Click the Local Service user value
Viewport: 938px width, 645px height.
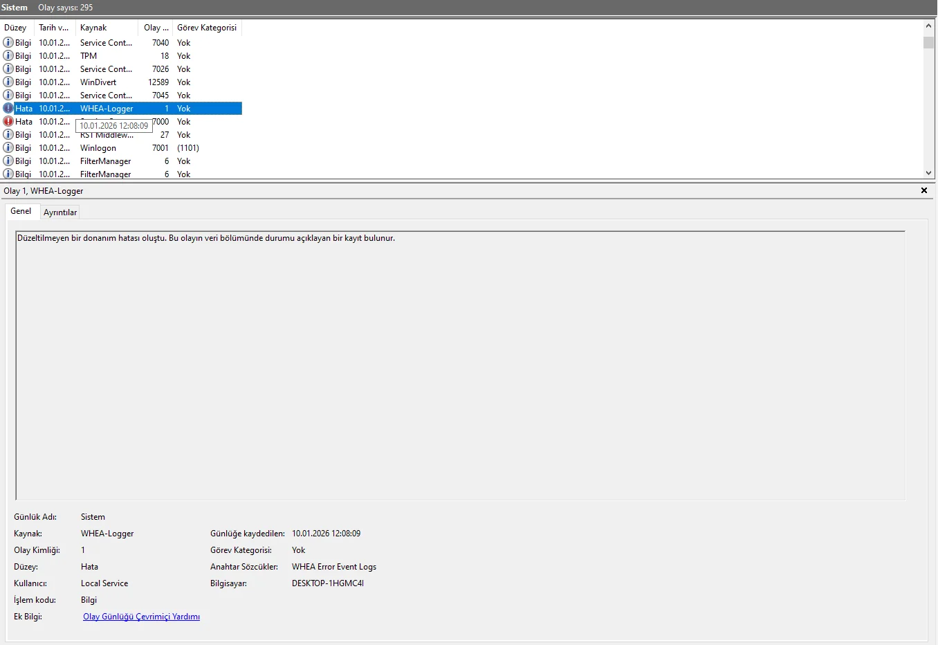tap(104, 583)
